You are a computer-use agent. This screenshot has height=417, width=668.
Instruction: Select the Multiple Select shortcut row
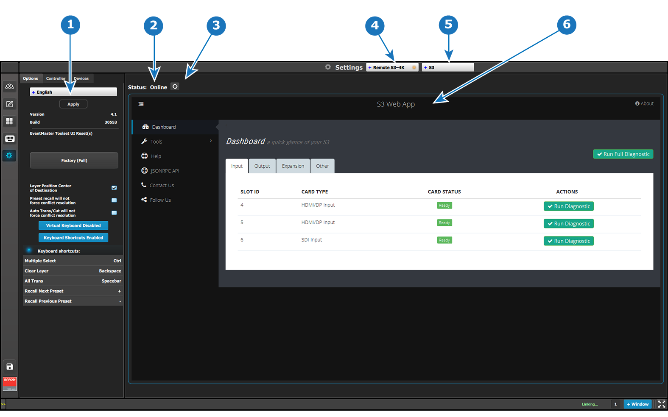tap(73, 261)
